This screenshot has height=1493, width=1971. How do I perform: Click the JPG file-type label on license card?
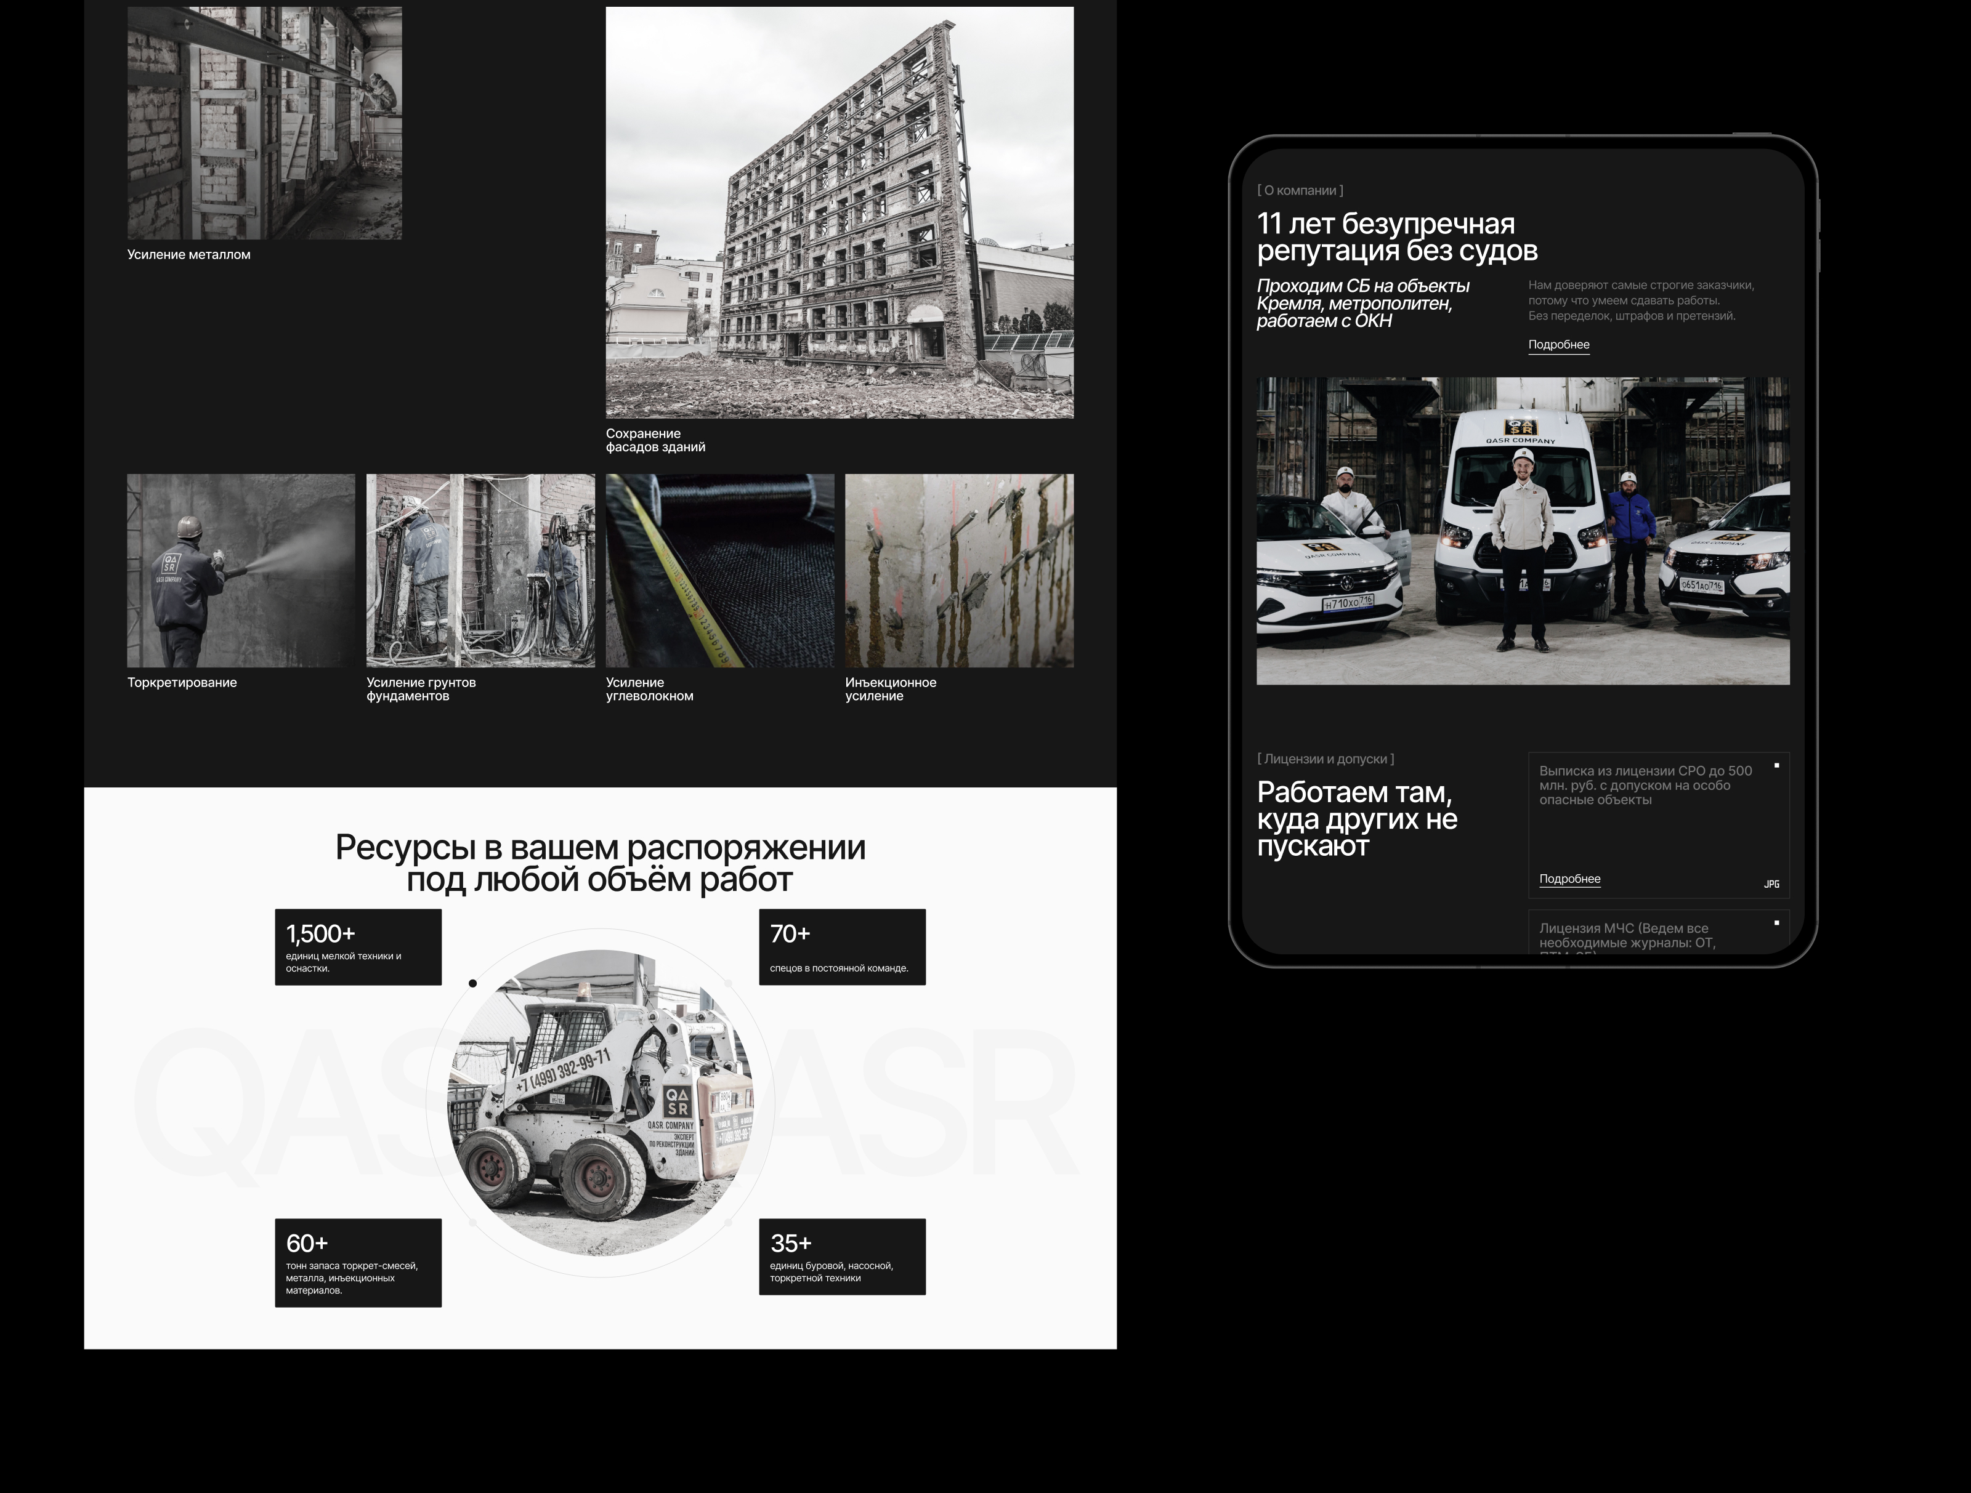(1771, 885)
